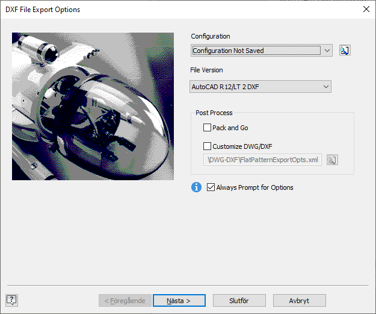Open help with the question mark icon
The height and width of the screenshot is (314, 376).
(11, 300)
